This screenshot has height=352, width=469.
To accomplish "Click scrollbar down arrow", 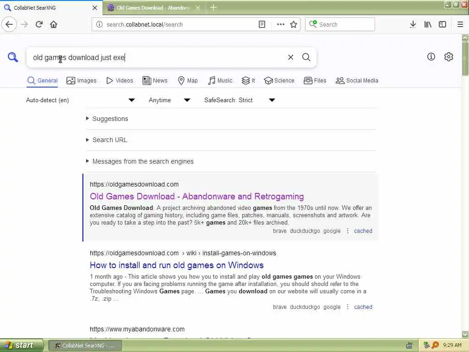I will (x=465, y=334).
